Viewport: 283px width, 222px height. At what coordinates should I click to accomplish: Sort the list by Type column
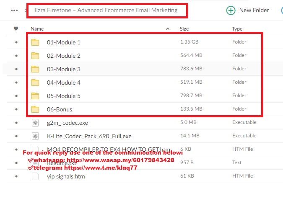point(237,29)
